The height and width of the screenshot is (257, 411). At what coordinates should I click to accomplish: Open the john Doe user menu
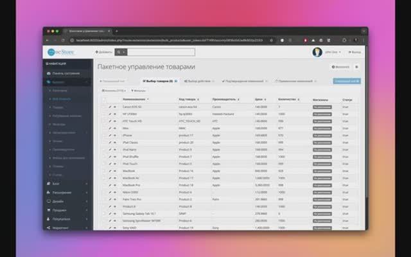[333, 52]
